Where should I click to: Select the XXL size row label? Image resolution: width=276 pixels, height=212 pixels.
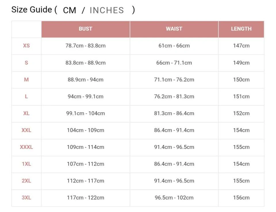coord(26,130)
